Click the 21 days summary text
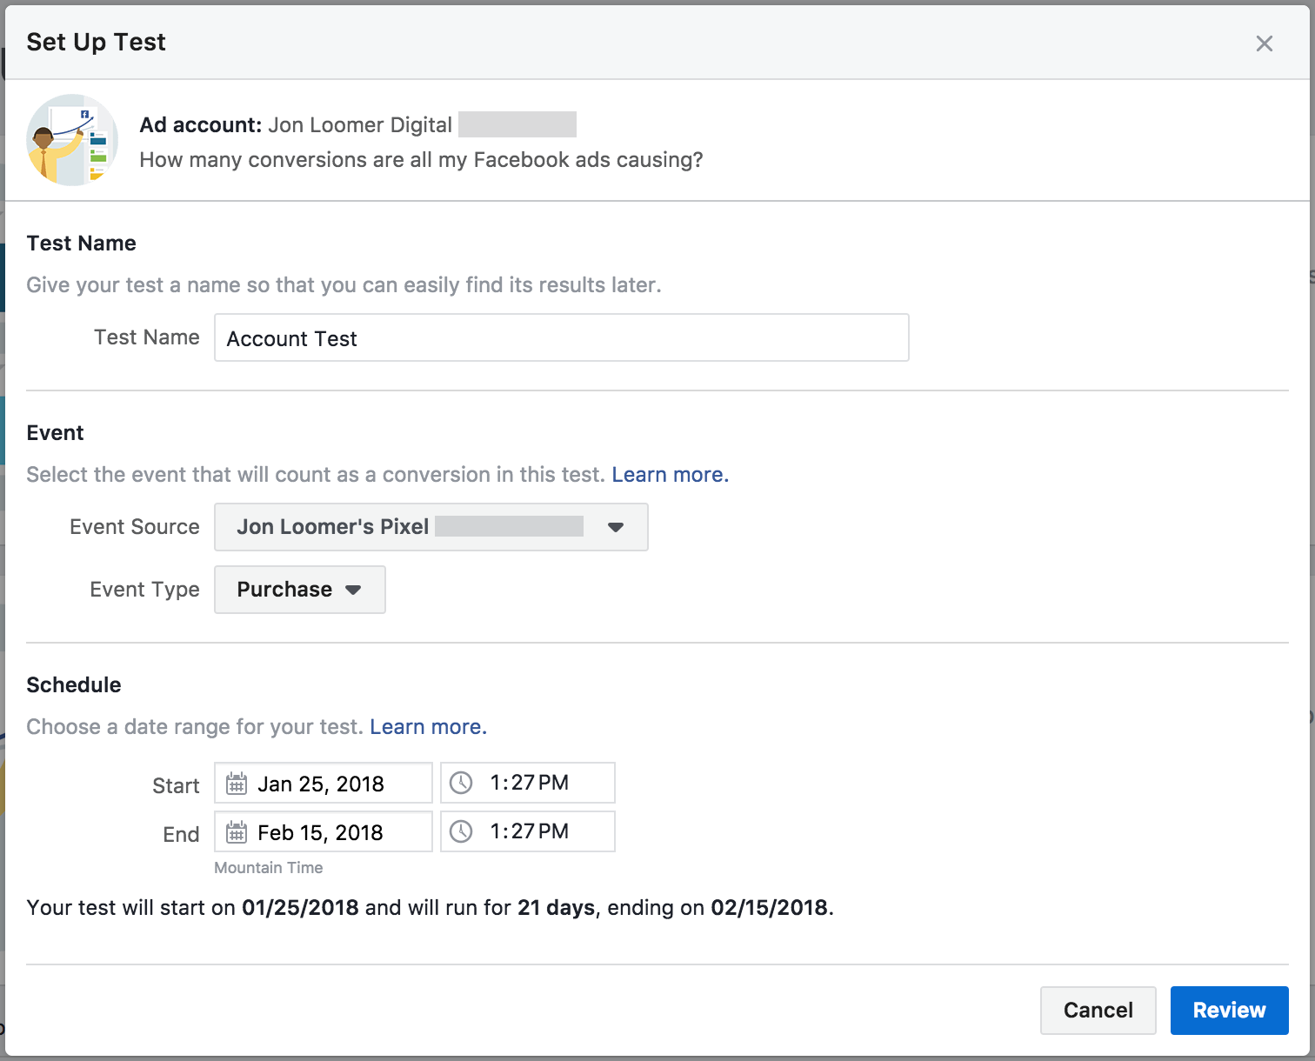The image size is (1315, 1061). point(556,908)
